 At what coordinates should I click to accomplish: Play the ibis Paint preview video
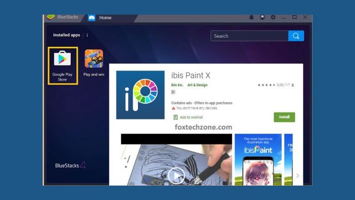point(176,175)
